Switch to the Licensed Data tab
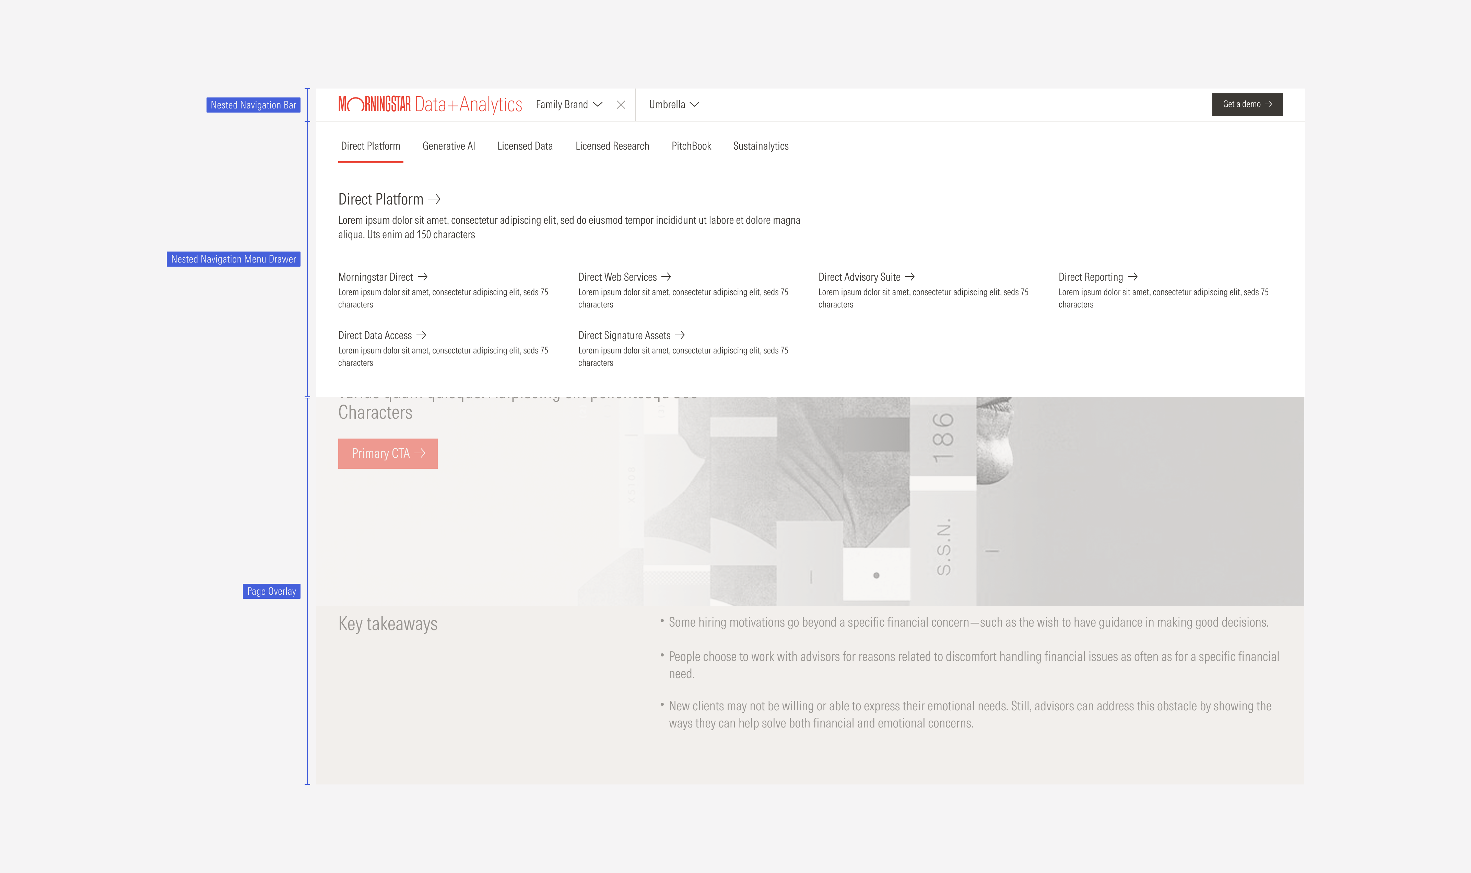1471x873 pixels. click(x=525, y=146)
